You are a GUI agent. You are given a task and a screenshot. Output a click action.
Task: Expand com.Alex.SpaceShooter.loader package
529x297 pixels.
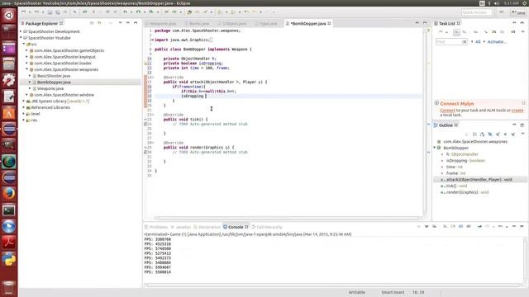click(27, 63)
